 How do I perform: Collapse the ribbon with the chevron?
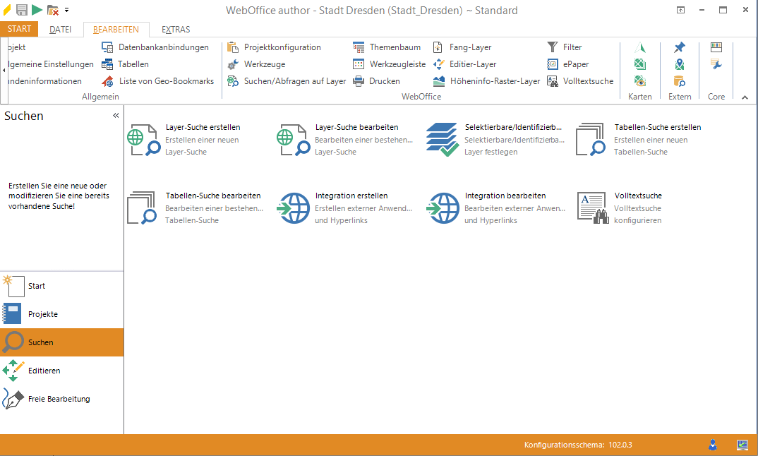tap(745, 97)
